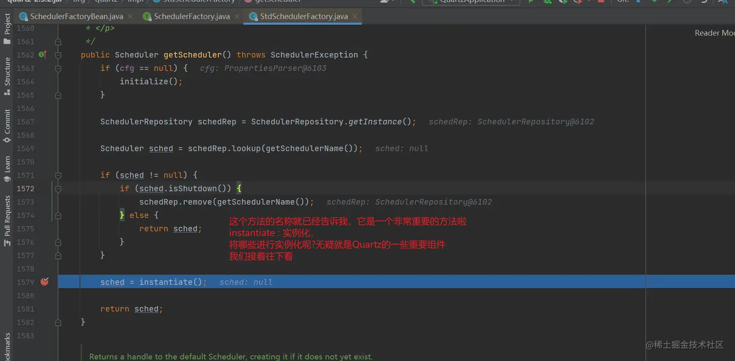Close the SchedulerFactory.java tab
Screen dimensions: 735x361
coord(237,16)
